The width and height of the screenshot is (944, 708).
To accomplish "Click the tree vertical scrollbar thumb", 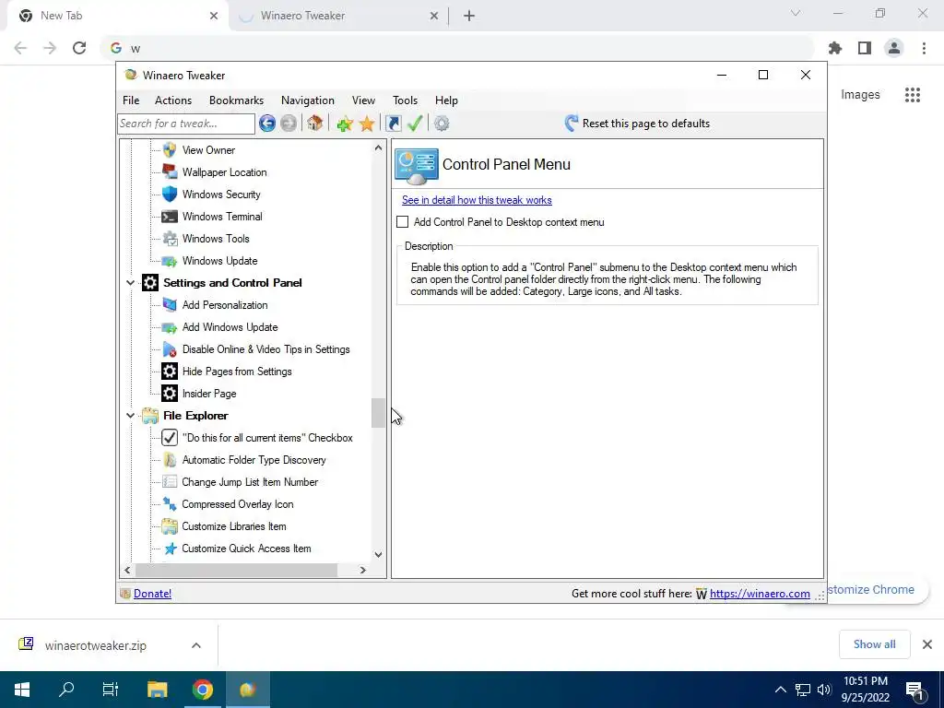I will 377,413.
